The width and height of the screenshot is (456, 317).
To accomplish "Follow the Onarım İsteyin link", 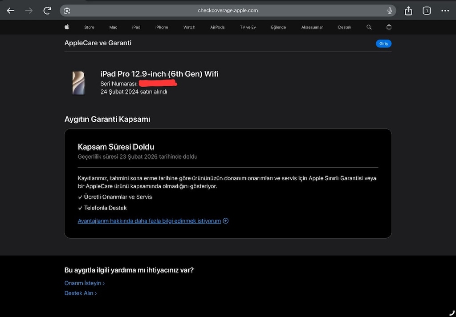I will coord(84,283).
